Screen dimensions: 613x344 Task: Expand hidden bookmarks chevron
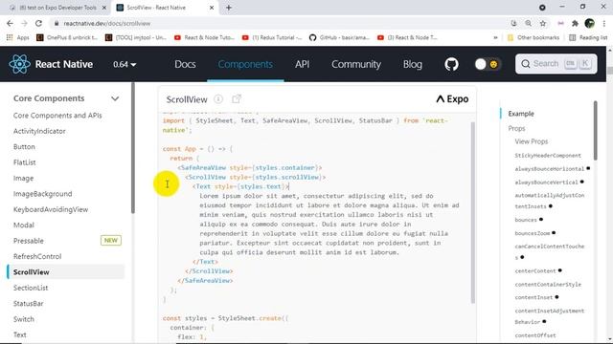pos(495,37)
